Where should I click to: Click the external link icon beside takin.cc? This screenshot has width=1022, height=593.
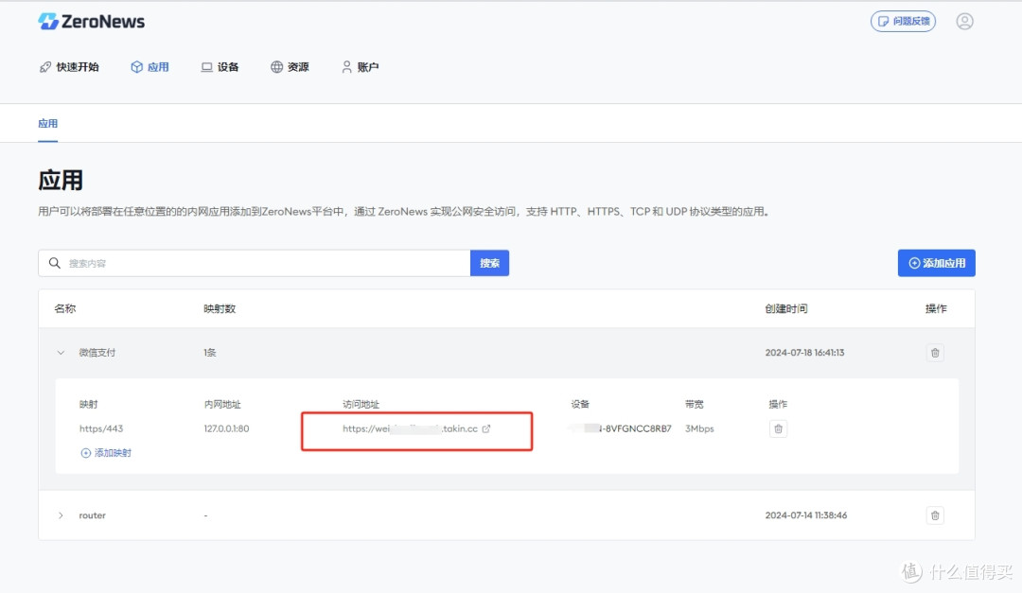(486, 428)
